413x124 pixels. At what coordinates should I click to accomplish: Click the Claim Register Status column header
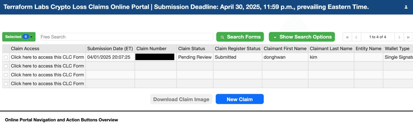pos(237,48)
